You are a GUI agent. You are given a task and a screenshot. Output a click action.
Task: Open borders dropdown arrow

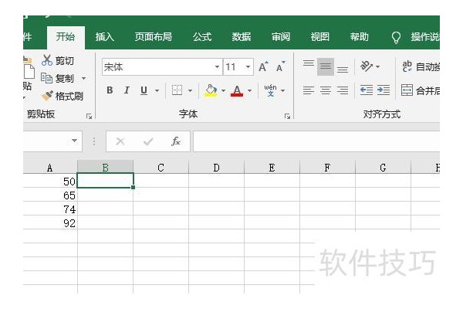[x=190, y=90]
